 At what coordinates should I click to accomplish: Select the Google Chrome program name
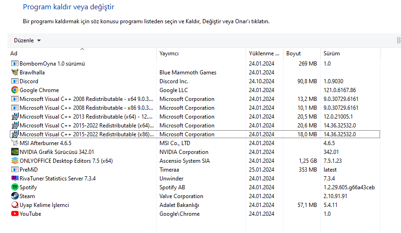[39, 90]
